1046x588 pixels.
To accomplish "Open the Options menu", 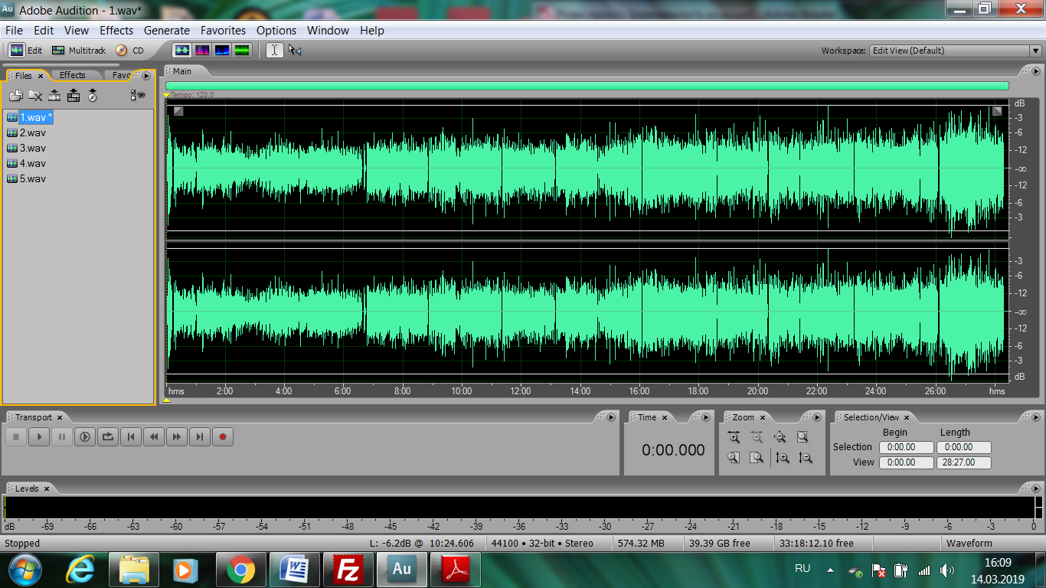I will coord(276,31).
